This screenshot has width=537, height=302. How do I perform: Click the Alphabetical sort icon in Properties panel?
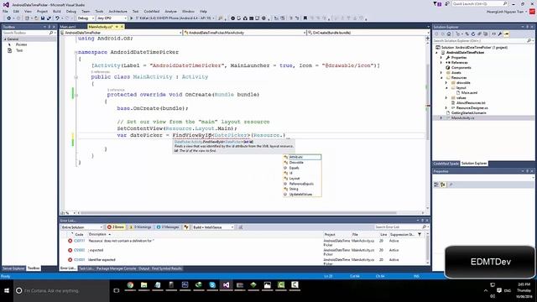443,185
